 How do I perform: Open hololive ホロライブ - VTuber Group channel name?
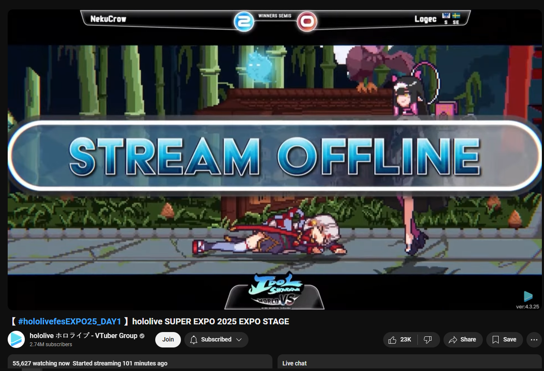[x=83, y=335]
